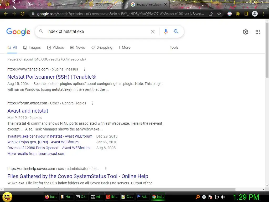This screenshot has height=202, width=269.
Task: Switch to the 'Ha...' taskbar window
Action: click(x=66, y=197)
